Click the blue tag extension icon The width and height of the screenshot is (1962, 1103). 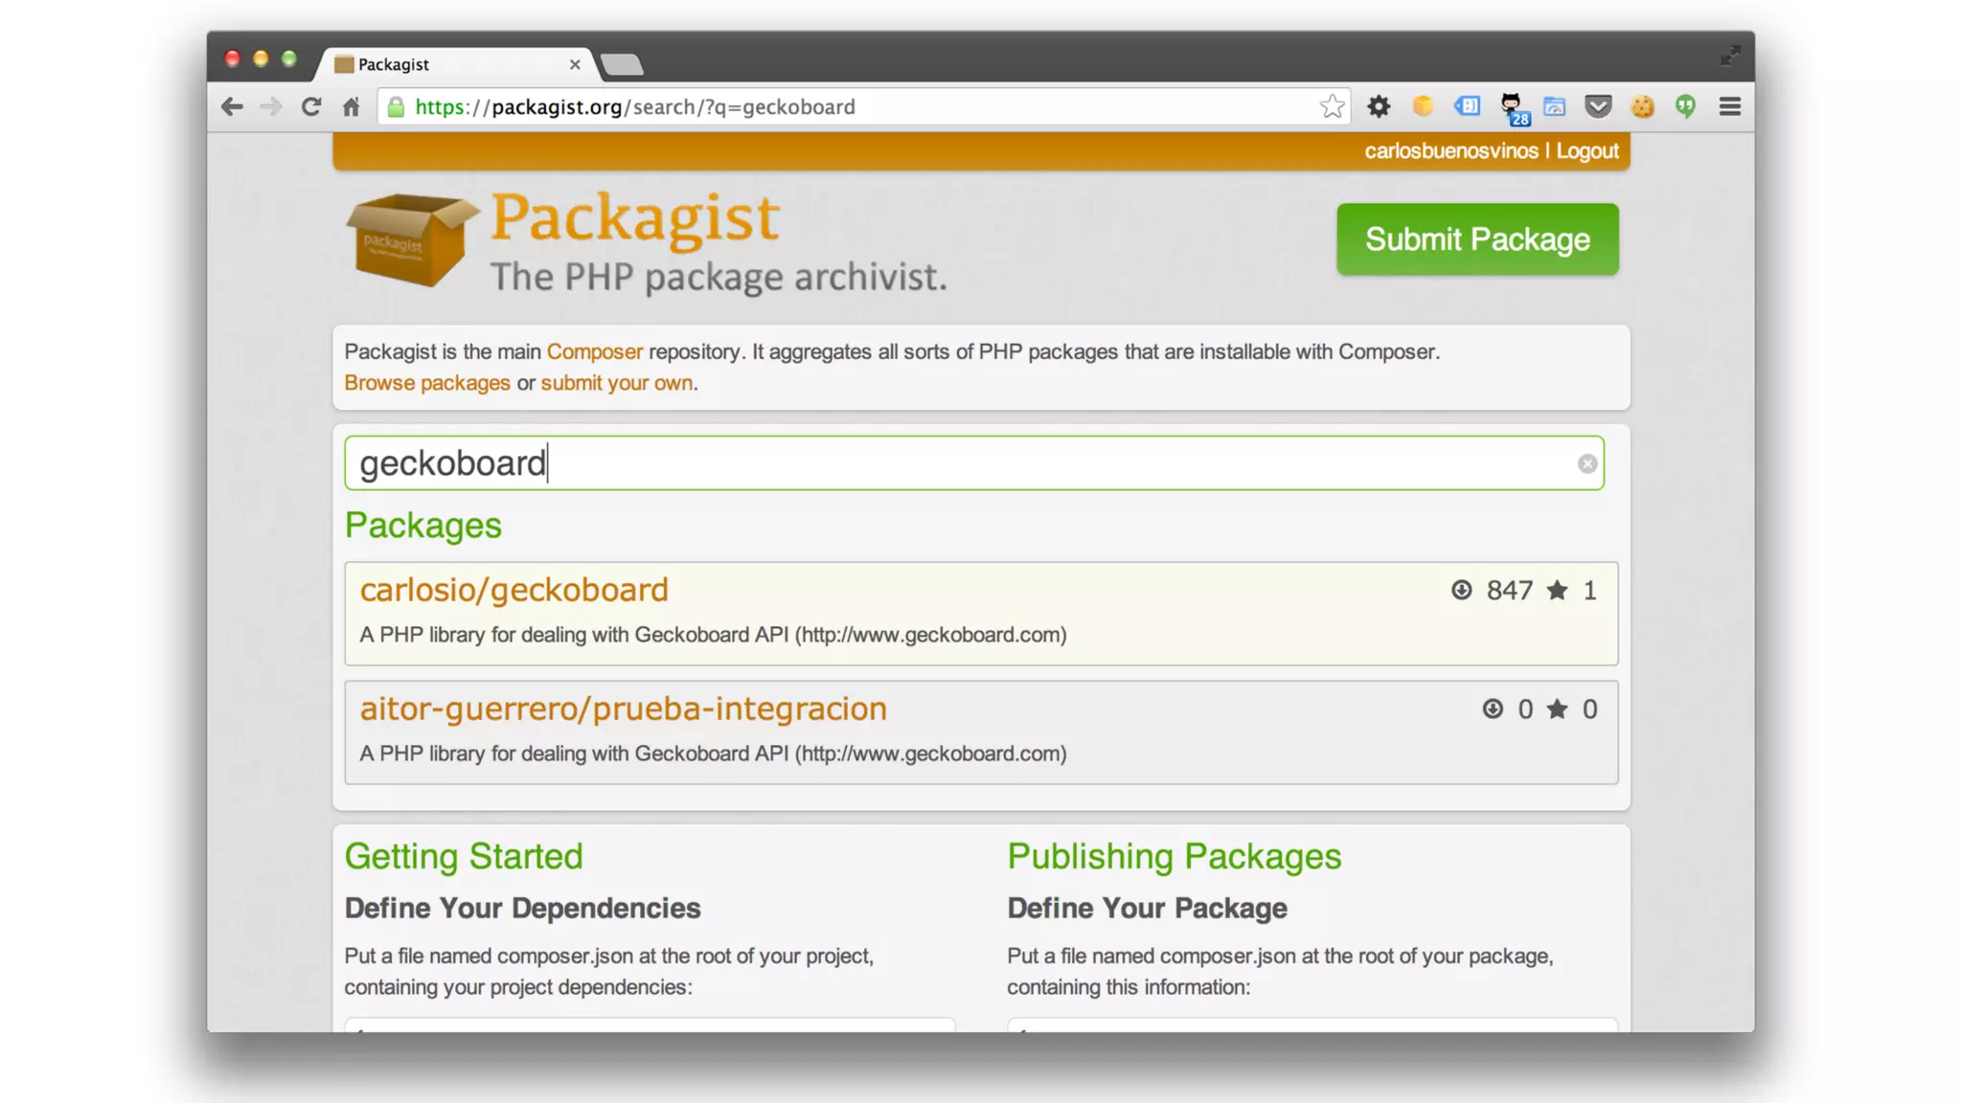[1467, 106]
